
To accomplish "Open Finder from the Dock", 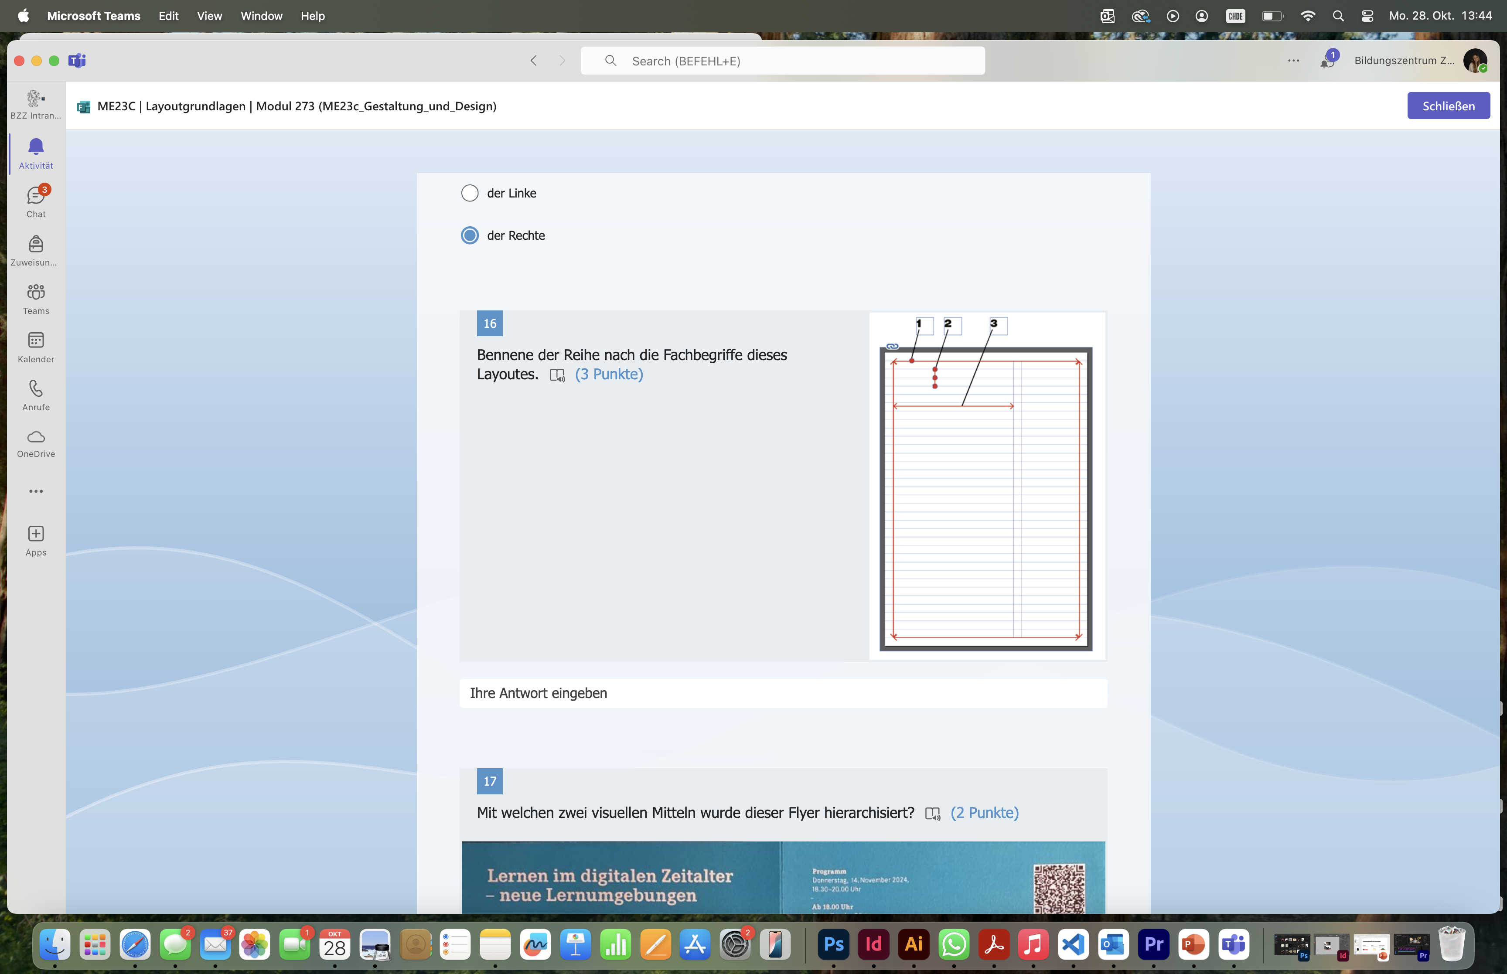I will [x=55, y=944].
